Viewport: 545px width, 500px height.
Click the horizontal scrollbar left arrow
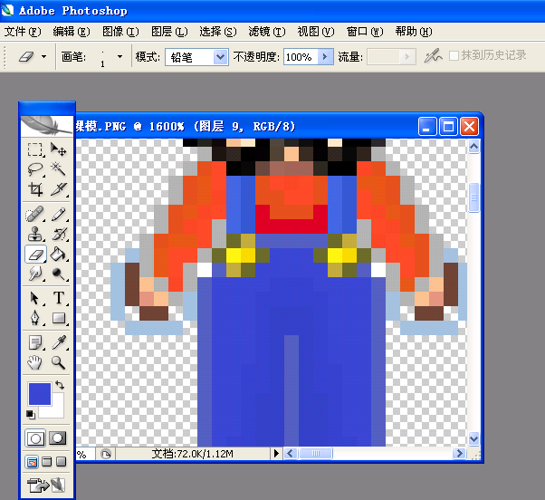pyautogui.click(x=291, y=454)
